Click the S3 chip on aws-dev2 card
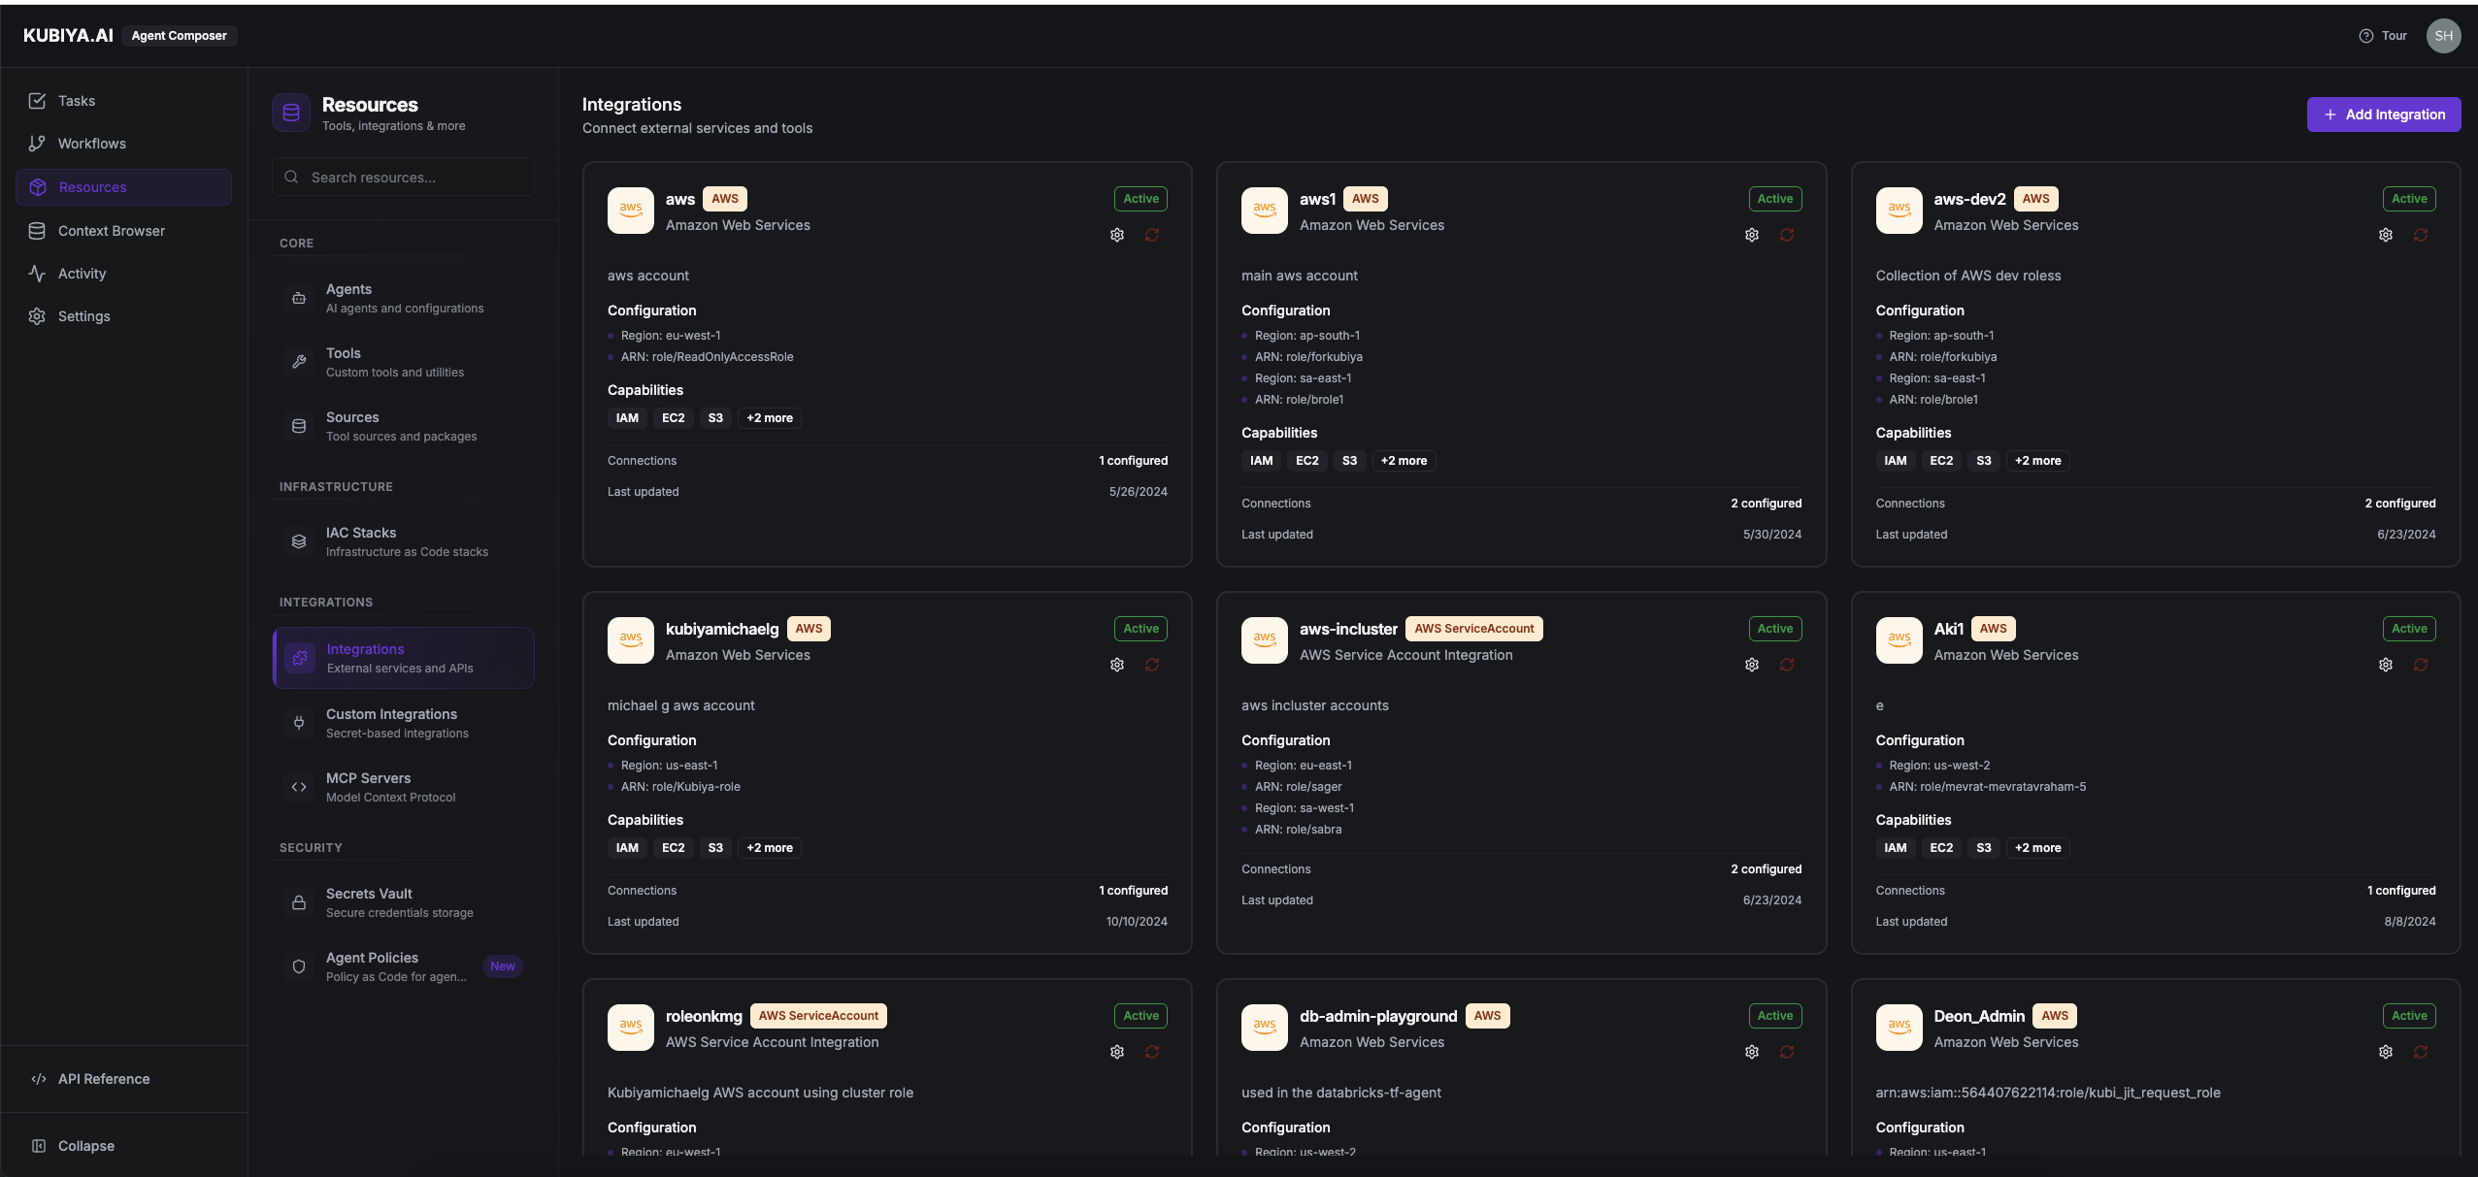Image resolution: width=2478 pixels, height=1177 pixels. click(x=1983, y=461)
